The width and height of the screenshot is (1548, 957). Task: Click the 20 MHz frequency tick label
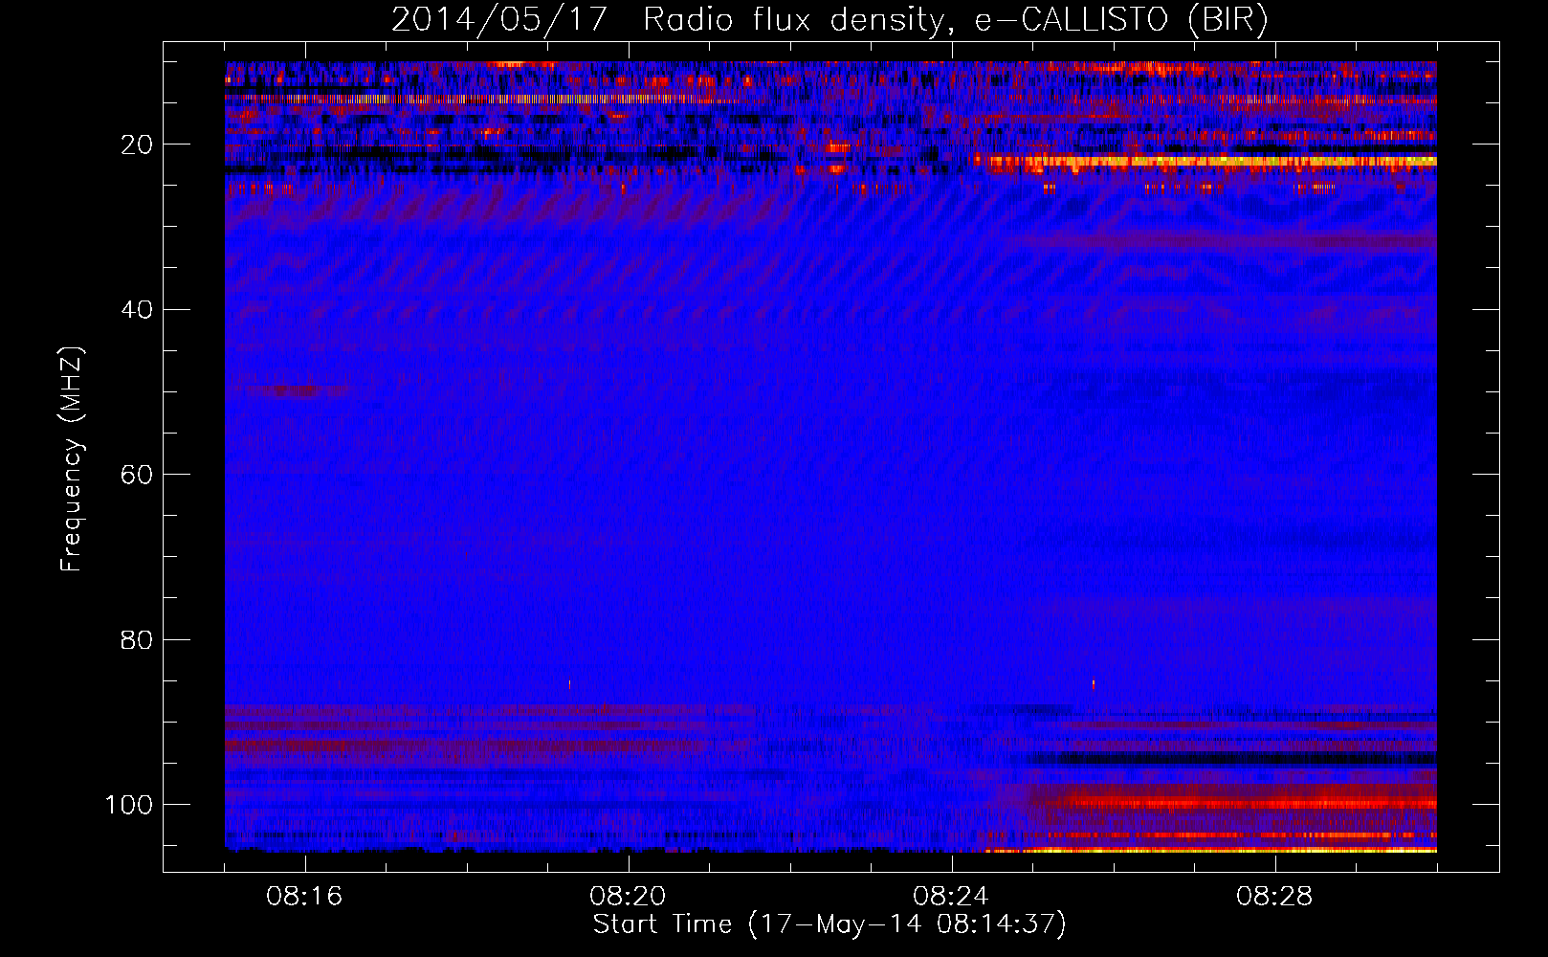(137, 145)
